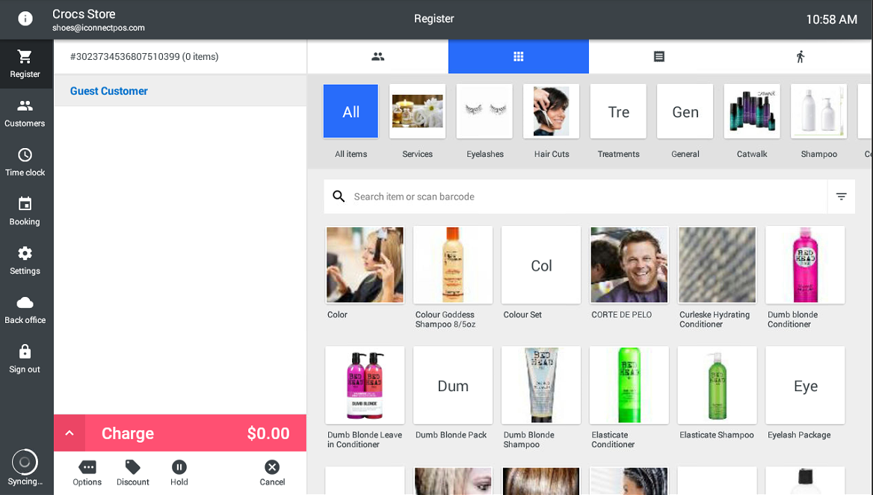Click shoes@iconnectpos.com email text
873x495 pixels.
(x=99, y=28)
